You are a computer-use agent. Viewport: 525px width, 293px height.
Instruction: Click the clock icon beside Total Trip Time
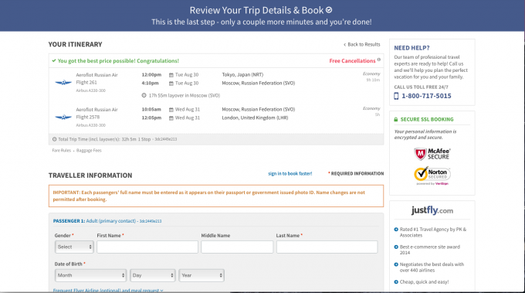click(x=54, y=139)
